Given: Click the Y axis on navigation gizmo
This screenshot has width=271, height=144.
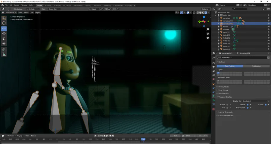Looking at the screenshot, I should 199,21.
